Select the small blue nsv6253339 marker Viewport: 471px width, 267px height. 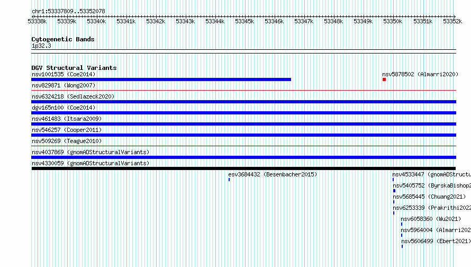(x=394, y=213)
